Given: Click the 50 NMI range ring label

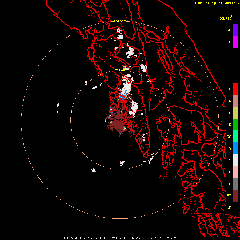Looking at the screenshot, I should click(x=119, y=70).
